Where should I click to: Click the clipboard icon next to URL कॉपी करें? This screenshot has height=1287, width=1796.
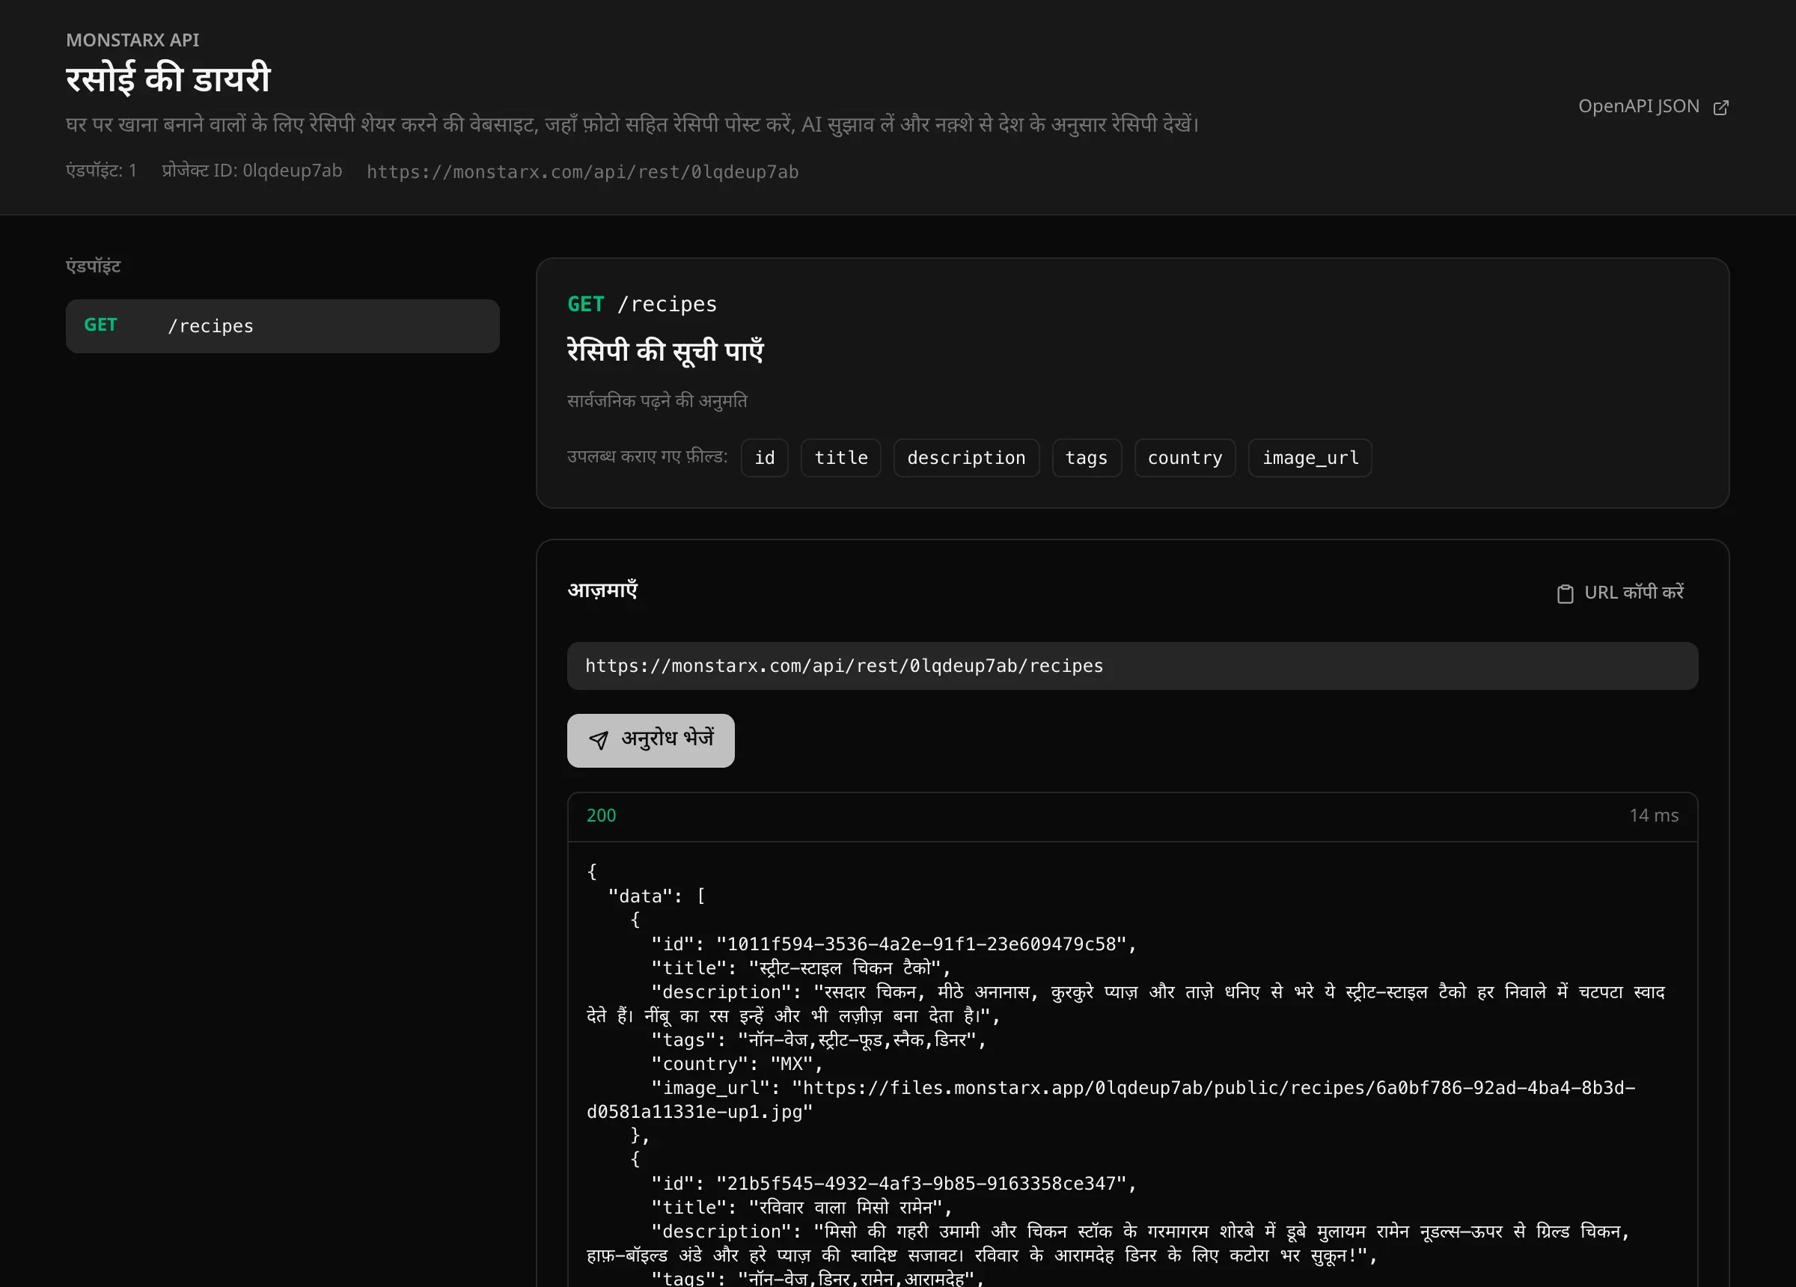[x=1565, y=593]
